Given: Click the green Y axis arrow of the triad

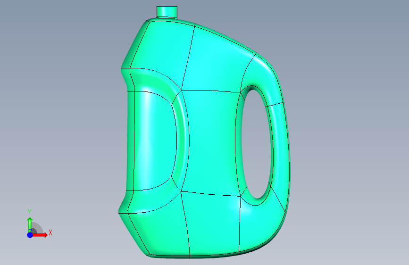Looking at the screenshot, I should tap(30, 224).
